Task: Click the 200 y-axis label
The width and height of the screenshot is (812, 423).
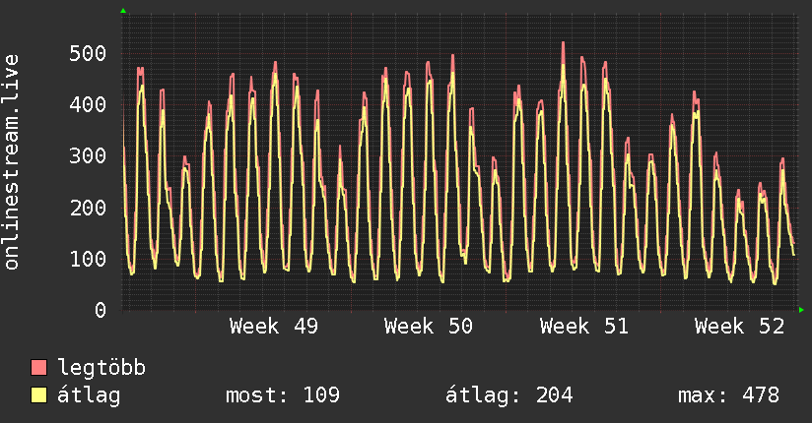Action: (88, 208)
